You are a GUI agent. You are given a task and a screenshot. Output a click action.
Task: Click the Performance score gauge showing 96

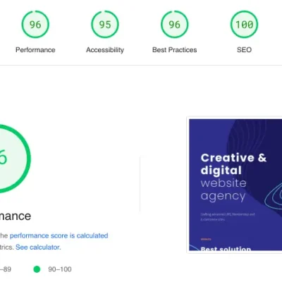35,24
